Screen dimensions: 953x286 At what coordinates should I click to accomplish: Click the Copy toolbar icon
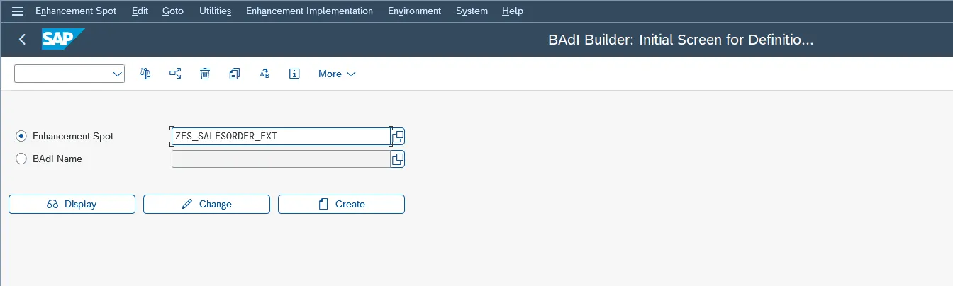click(x=235, y=74)
